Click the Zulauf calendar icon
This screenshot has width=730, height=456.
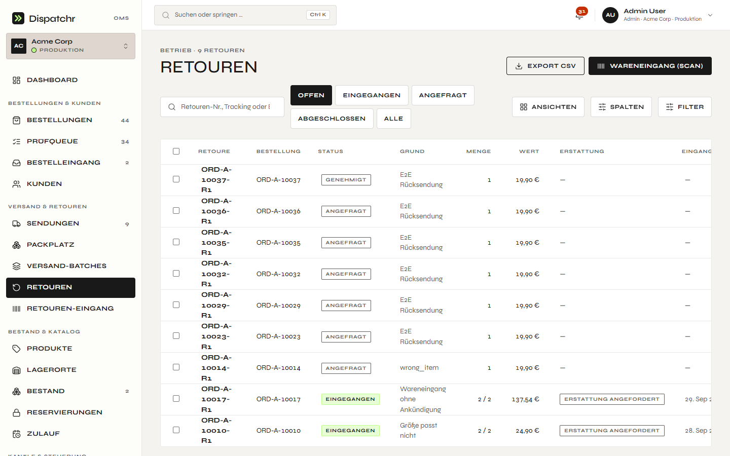(17, 434)
